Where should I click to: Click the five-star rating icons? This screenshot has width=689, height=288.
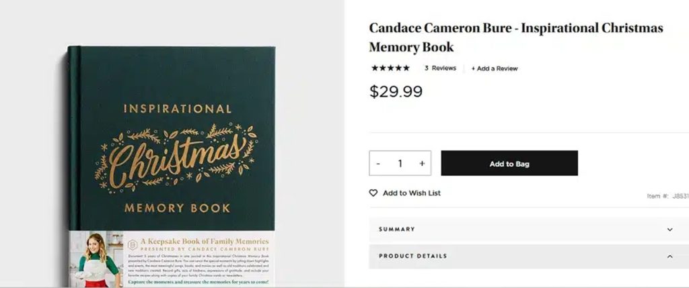pyautogui.click(x=391, y=68)
